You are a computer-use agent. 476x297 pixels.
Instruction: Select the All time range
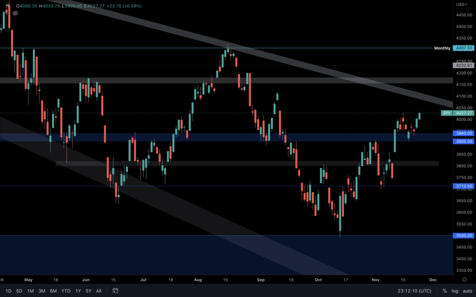[99, 291]
